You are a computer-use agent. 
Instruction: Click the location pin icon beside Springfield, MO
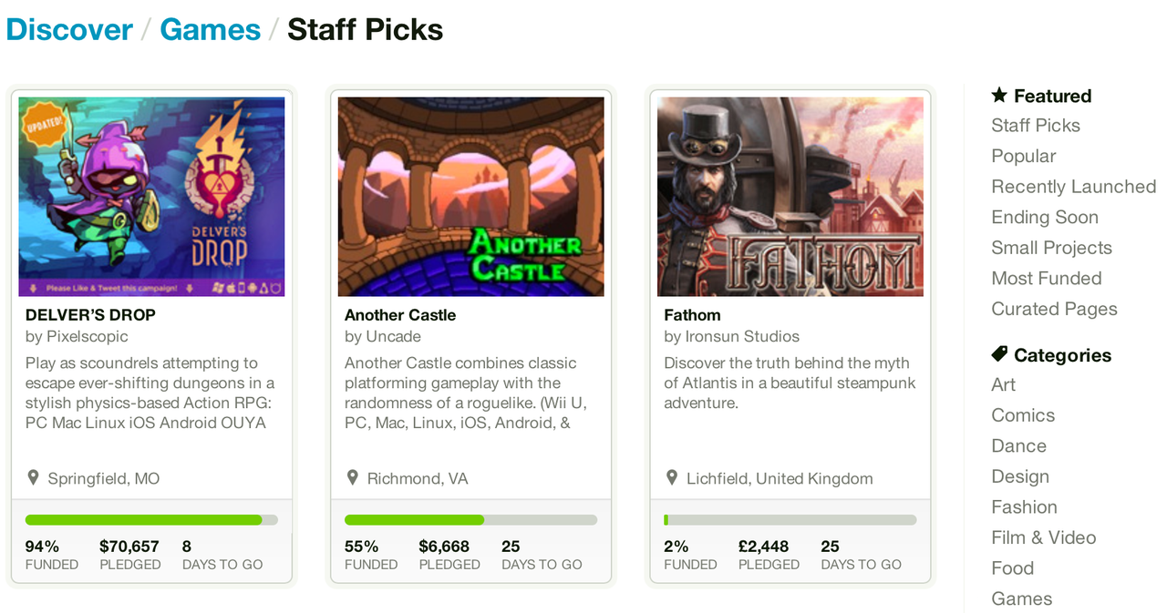coord(34,477)
